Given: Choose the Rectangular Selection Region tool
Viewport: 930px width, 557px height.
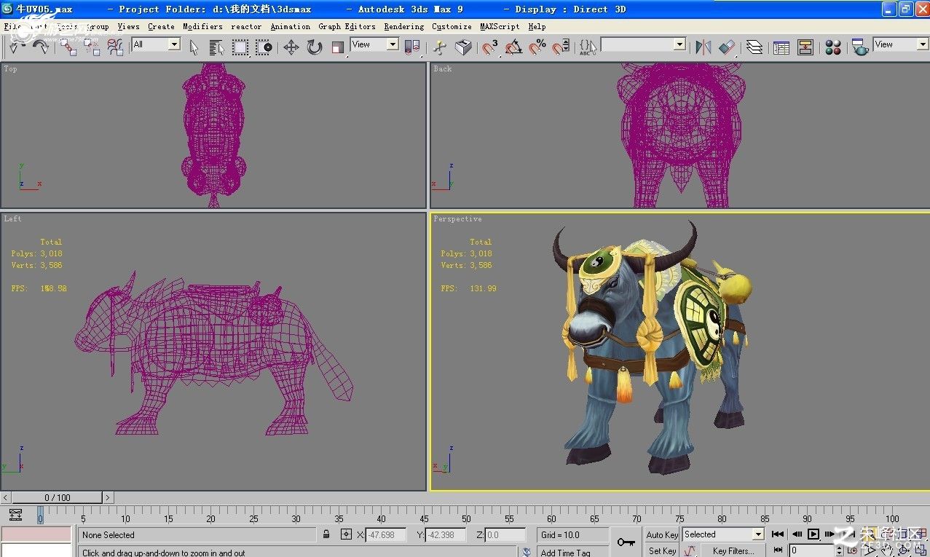Looking at the screenshot, I should click(240, 47).
